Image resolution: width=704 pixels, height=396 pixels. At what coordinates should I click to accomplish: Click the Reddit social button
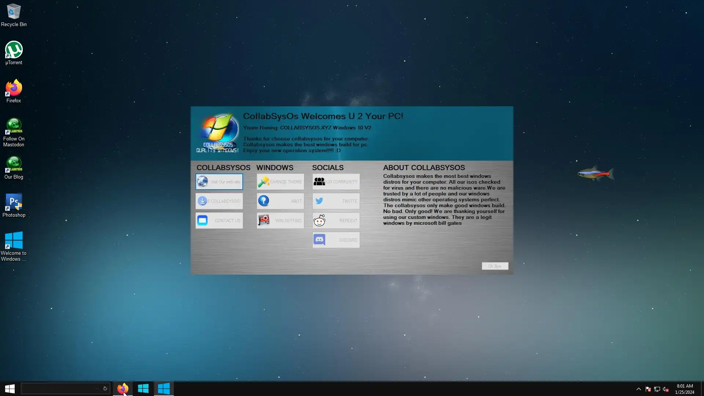[336, 221]
